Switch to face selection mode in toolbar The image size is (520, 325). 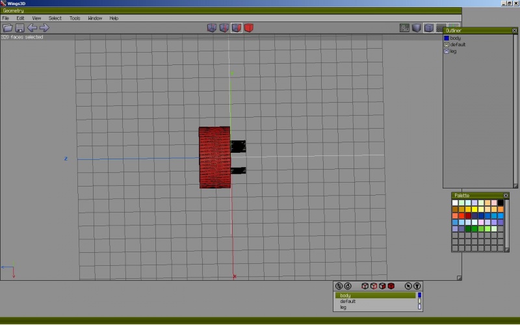pos(237,28)
